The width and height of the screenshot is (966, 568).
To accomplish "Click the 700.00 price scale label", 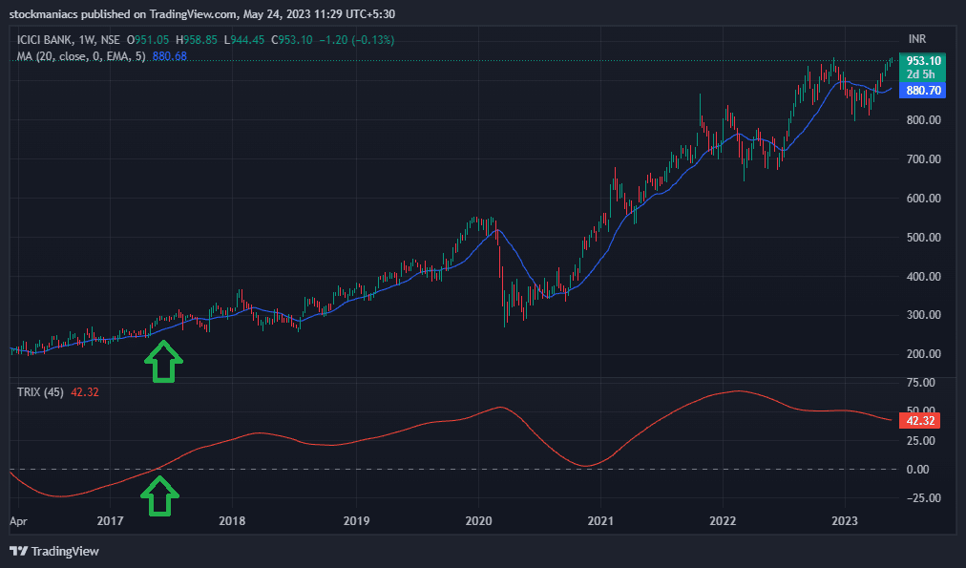I will pos(923,158).
